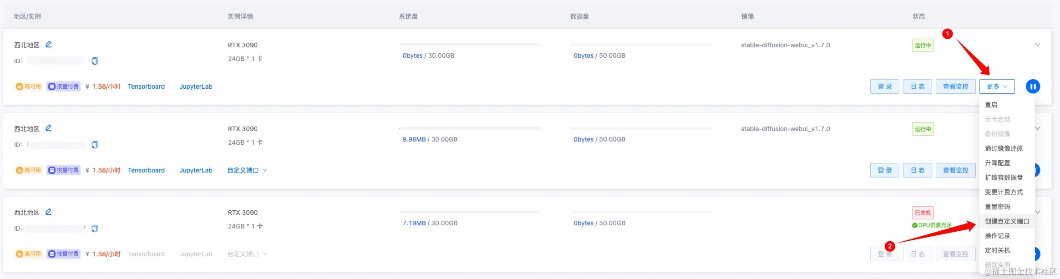
Task: Click 按量付费 badge in the 9.96MB instance row
Action: point(64,170)
